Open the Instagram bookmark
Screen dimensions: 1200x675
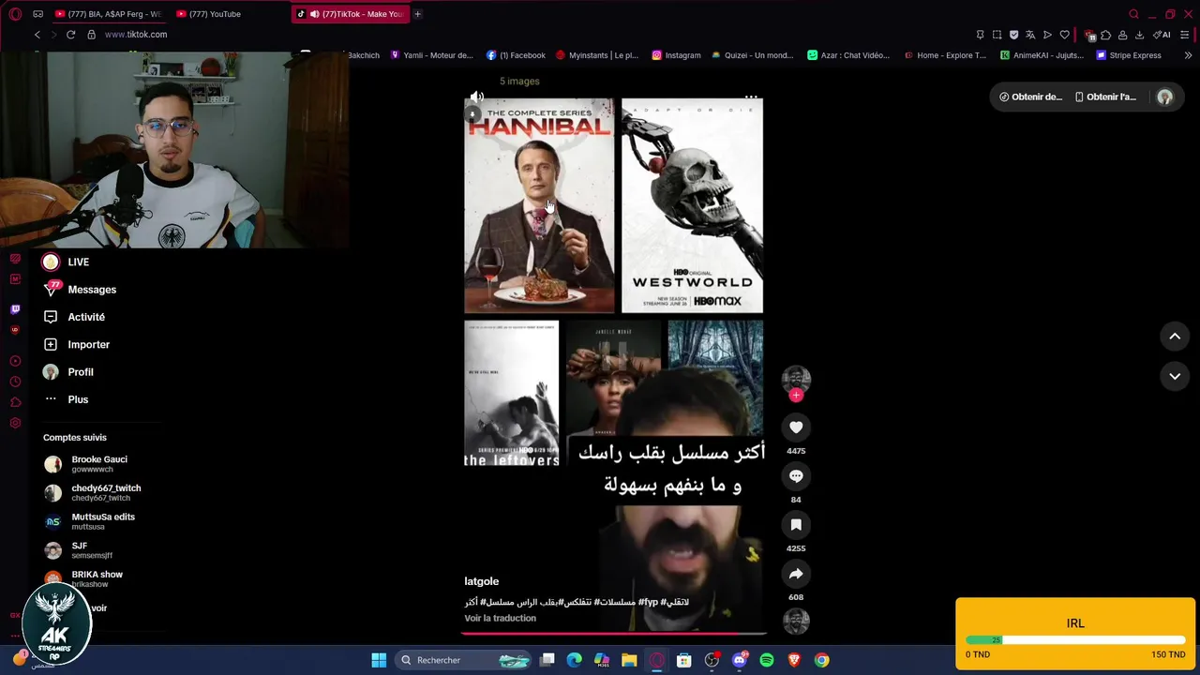676,55
